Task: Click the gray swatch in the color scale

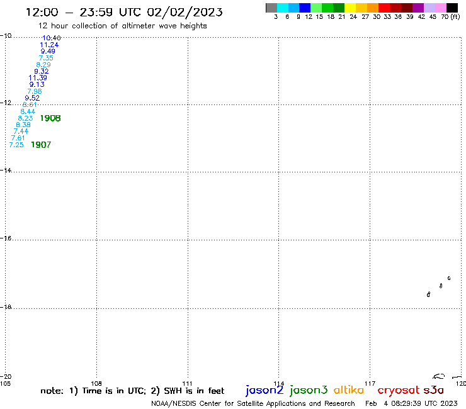Action: 271,8
